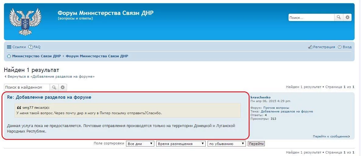The height and width of the screenshot is (156, 361).
Task: Click the search magnifier icon in header
Action: click(339, 17)
